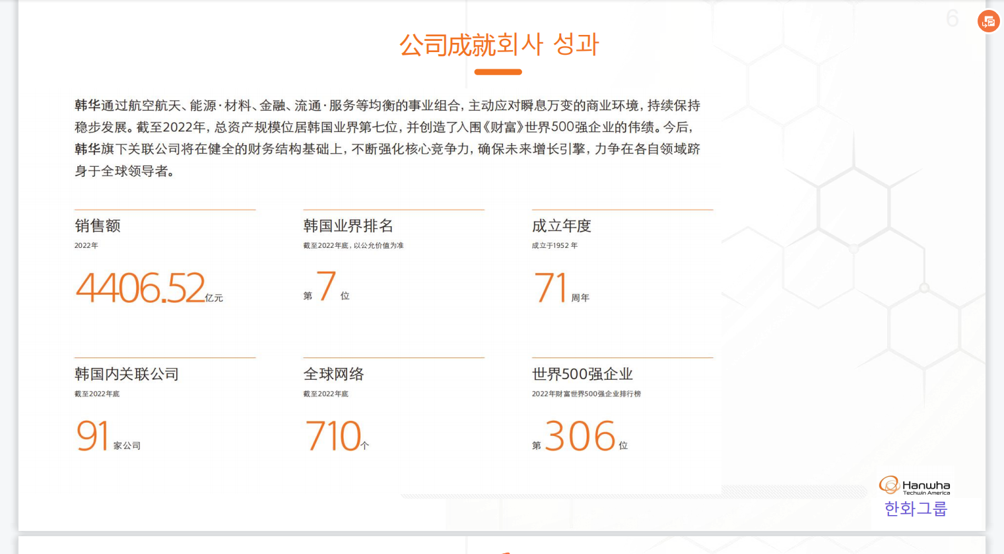The height and width of the screenshot is (554, 1004).
Task: Select the orange rank number 7
Action: pos(326,287)
